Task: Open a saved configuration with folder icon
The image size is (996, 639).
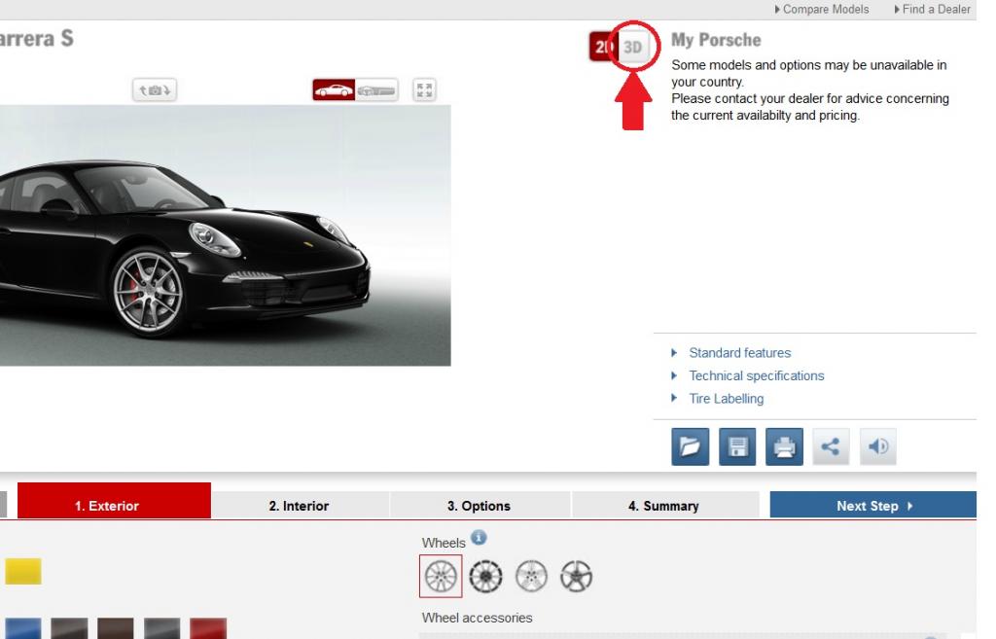Action: (x=688, y=446)
